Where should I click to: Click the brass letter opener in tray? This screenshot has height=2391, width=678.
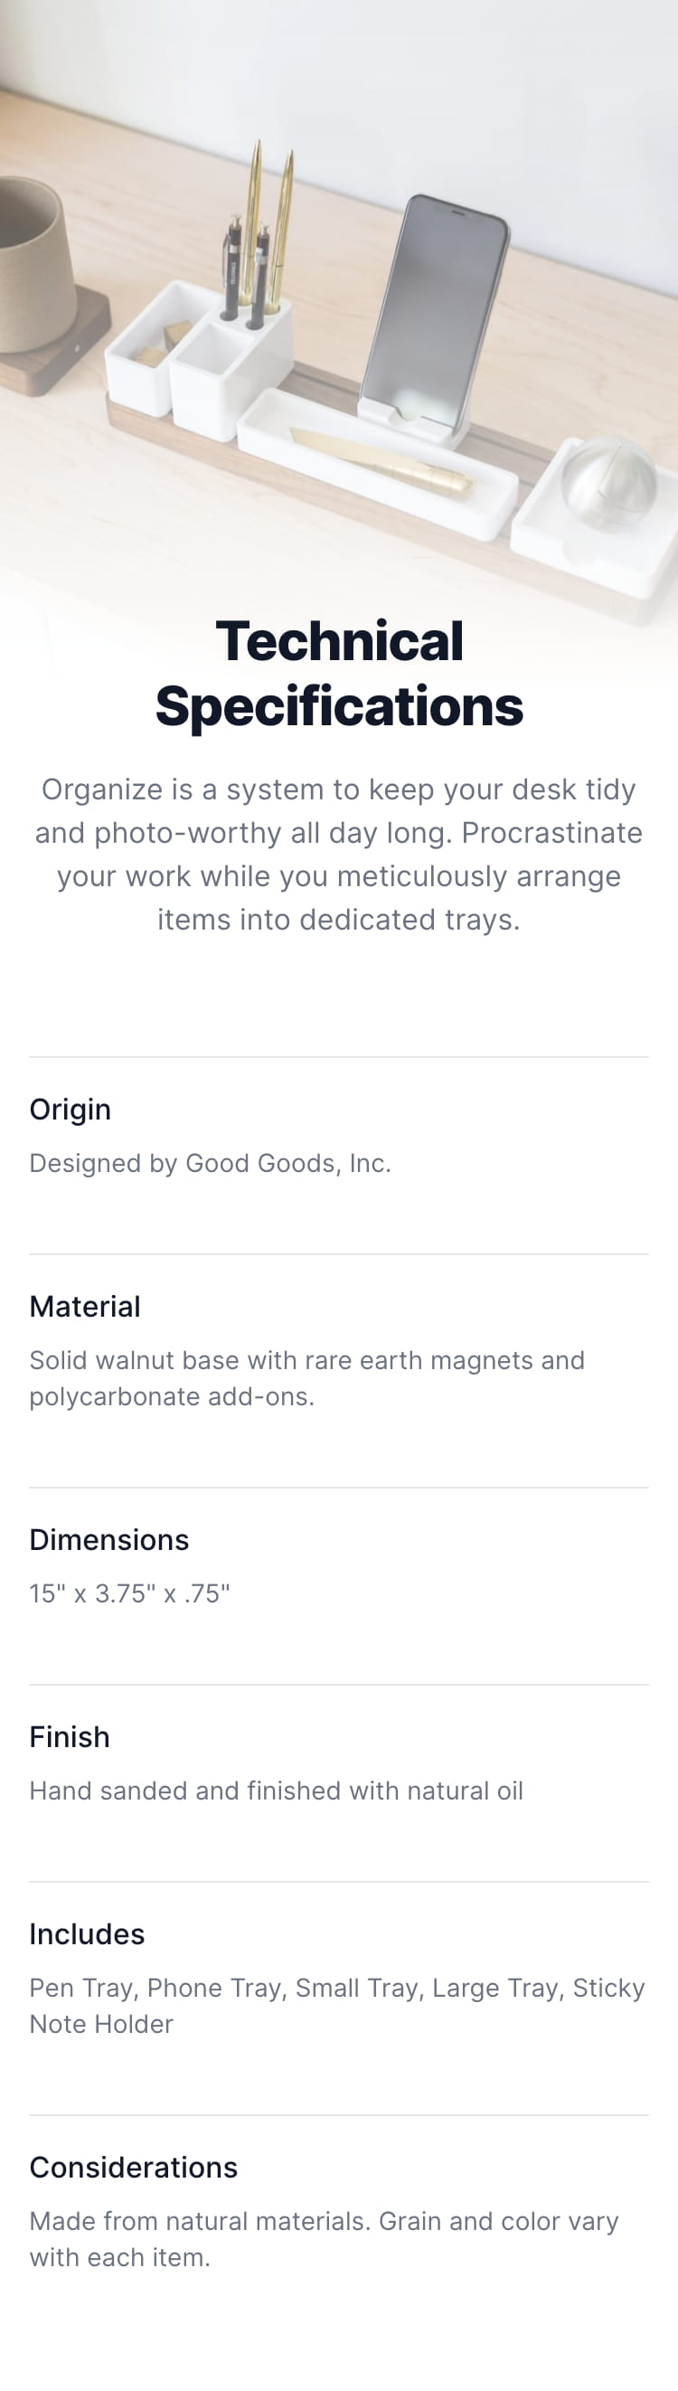point(381,461)
